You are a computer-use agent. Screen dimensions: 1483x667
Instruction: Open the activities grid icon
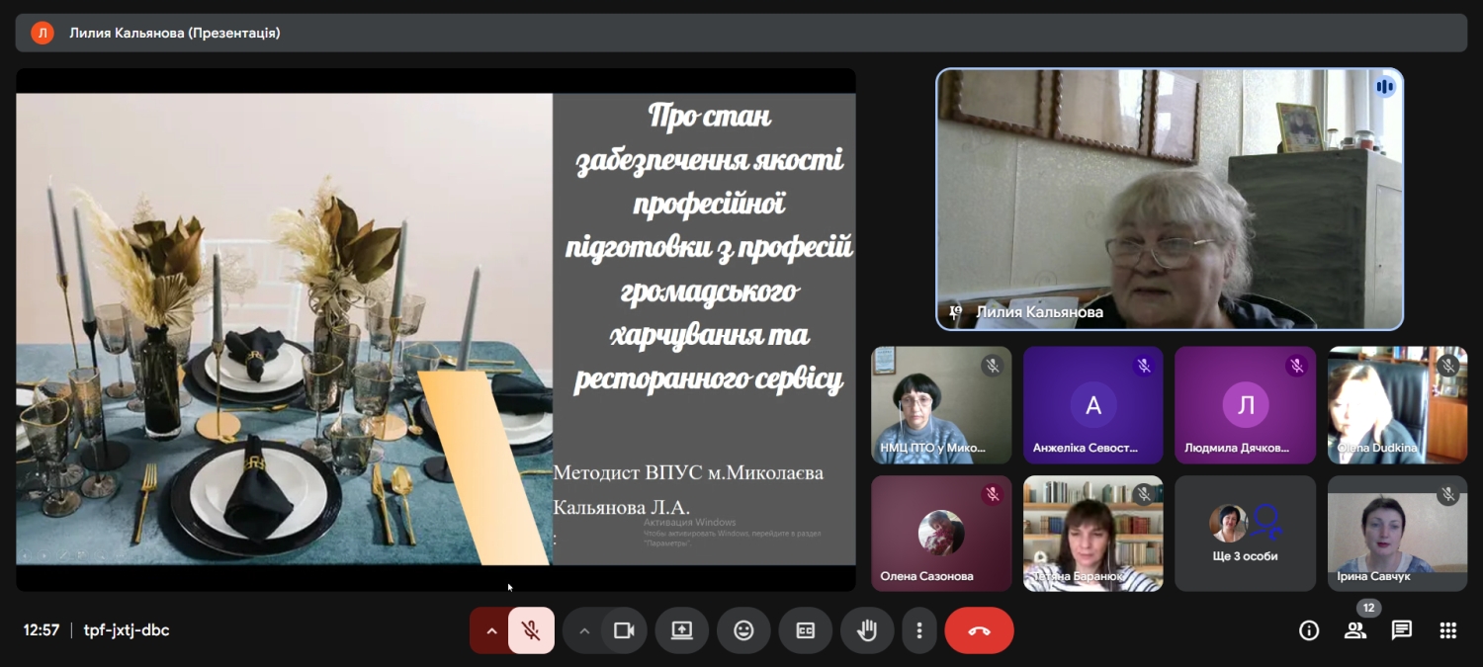tap(1447, 630)
